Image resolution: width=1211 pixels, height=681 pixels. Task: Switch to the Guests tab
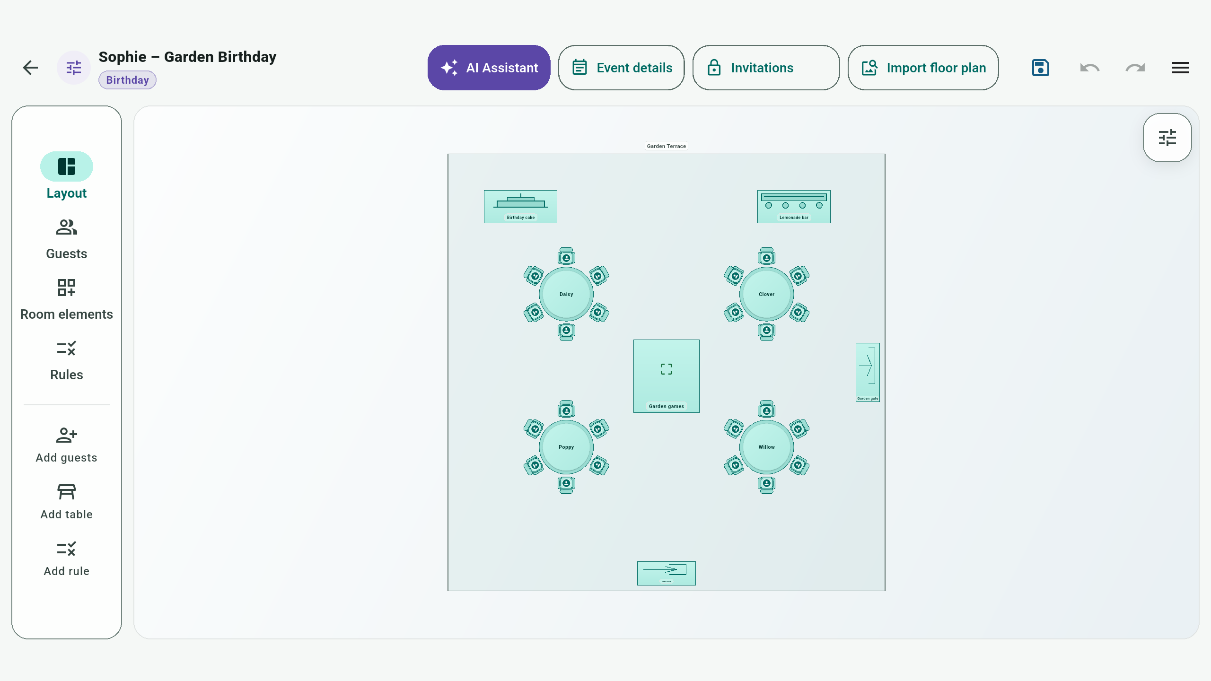point(67,239)
